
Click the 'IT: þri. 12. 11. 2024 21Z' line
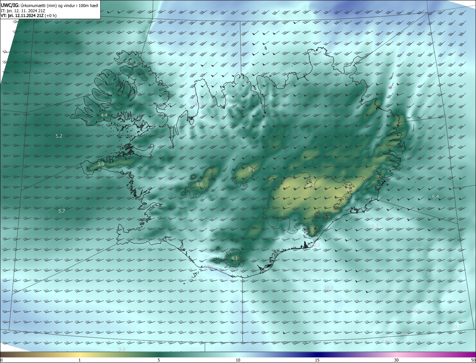pyautogui.click(x=23, y=10)
